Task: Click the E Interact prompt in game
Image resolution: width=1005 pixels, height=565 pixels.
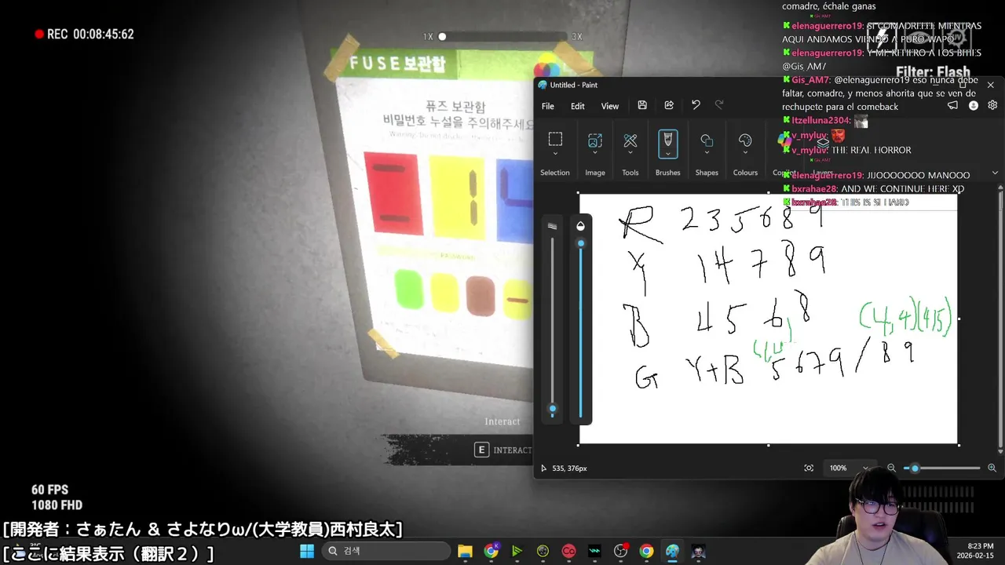Action: pos(503,450)
